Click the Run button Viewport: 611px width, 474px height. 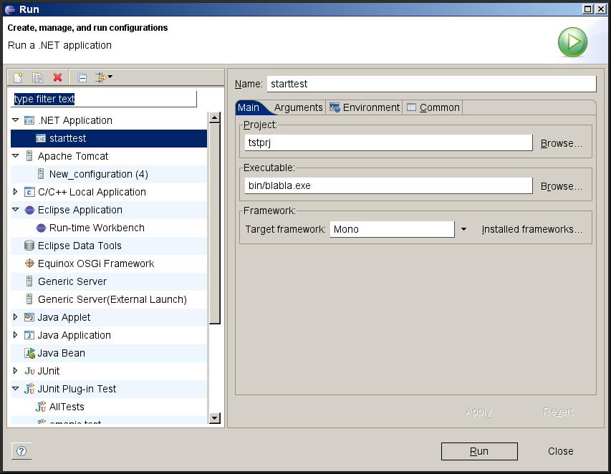(479, 451)
